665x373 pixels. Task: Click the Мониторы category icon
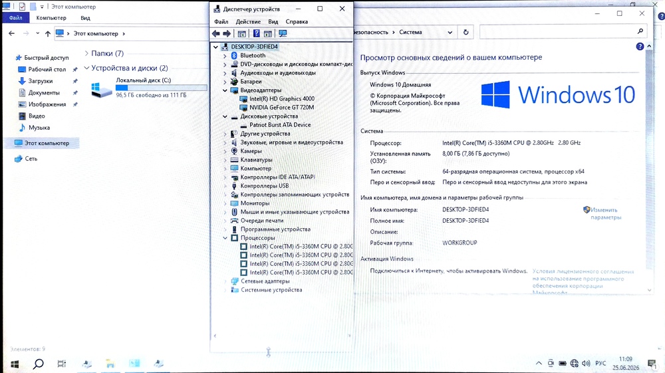234,203
